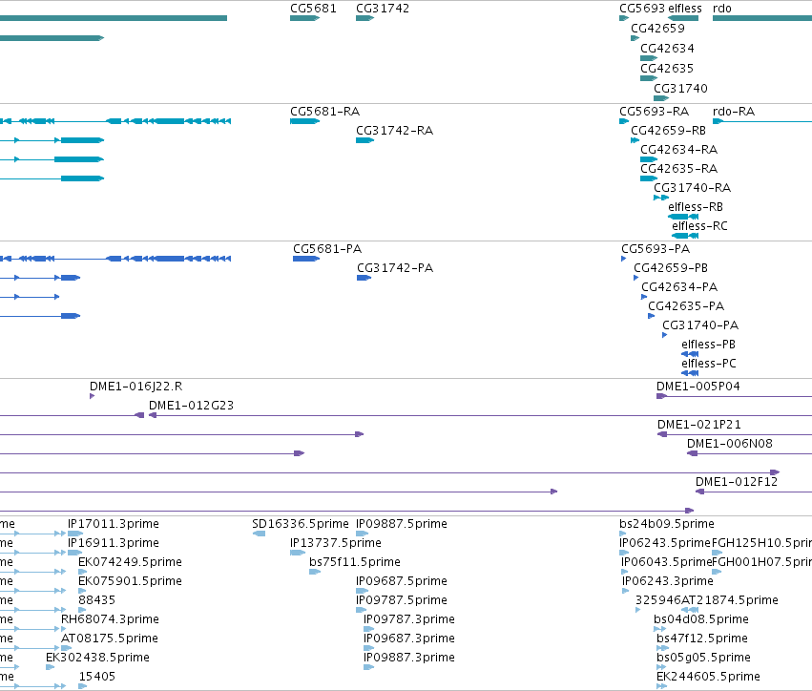The height and width of the screenshot is (691, 812).
Task: Select transcript rdo-RA
Action: click(734, 112)
